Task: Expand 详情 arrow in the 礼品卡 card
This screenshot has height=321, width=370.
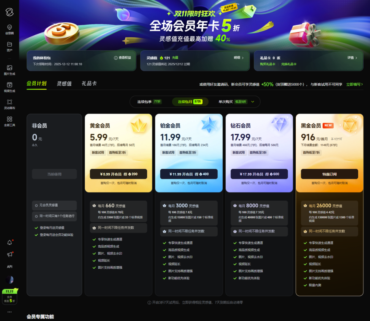Action: [x=352, y=58]
